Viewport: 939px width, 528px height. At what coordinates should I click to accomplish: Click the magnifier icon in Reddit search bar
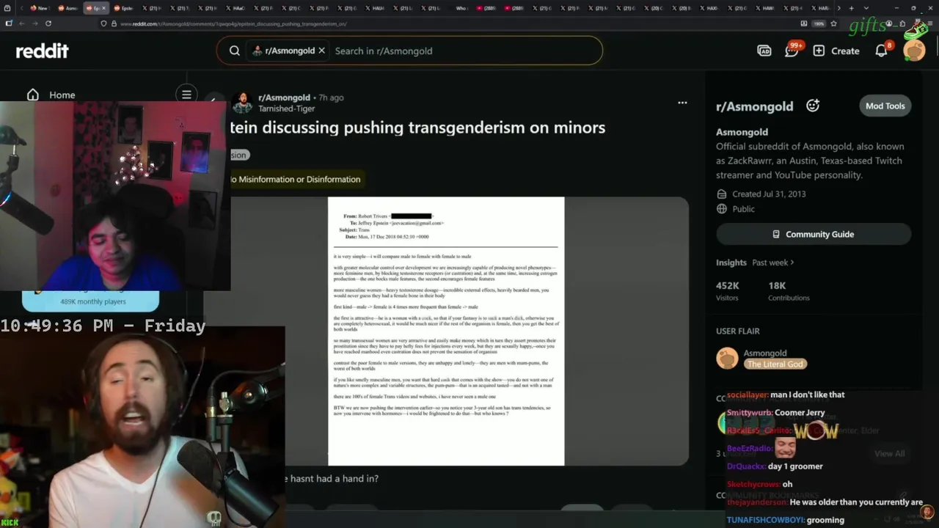(235, 51)
